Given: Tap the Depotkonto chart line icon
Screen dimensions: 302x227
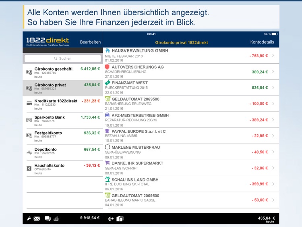Looking at the screenshot, I should pyautogui.click(x=29, y=152).
